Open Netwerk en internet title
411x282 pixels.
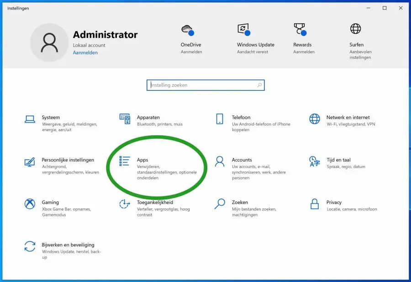pyautogui.click(x=348, y=117)
